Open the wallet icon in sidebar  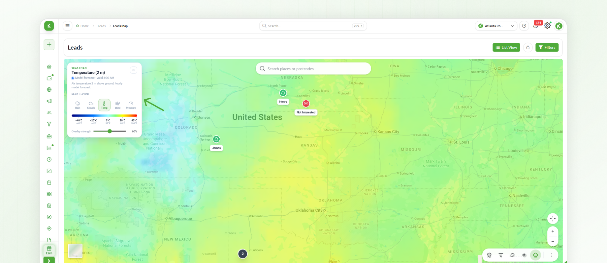(x=49, y=78)
